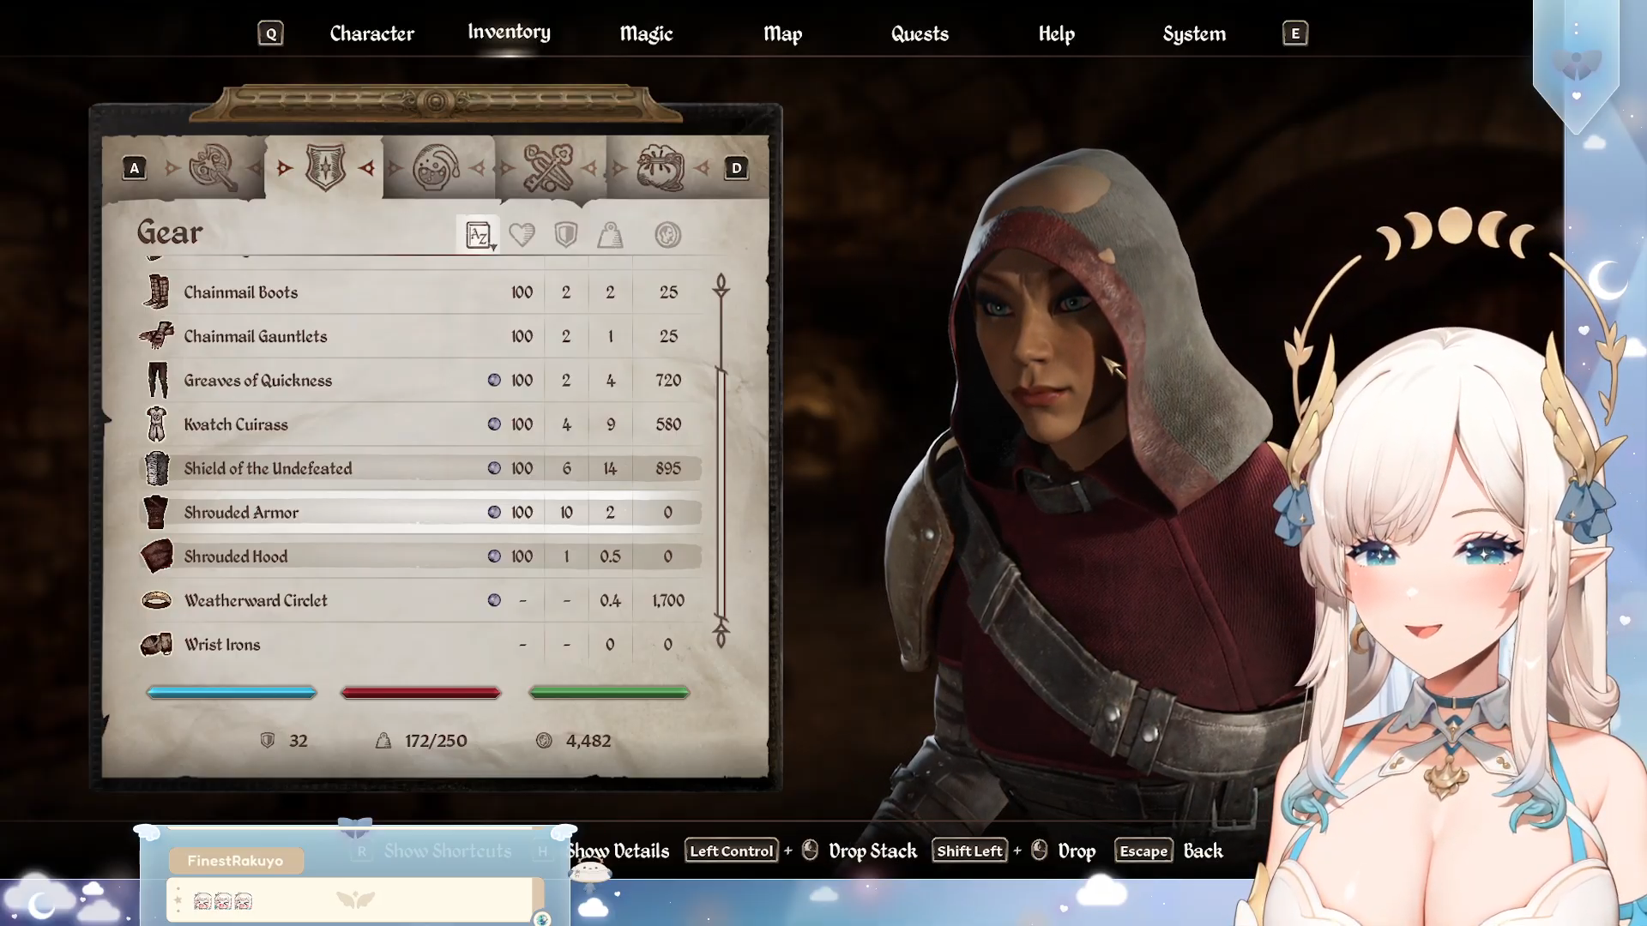Image resolution: width=1647 pixels, height=926 pixels.
Task: Switch to the Magic menu tab
Action: 646,34
